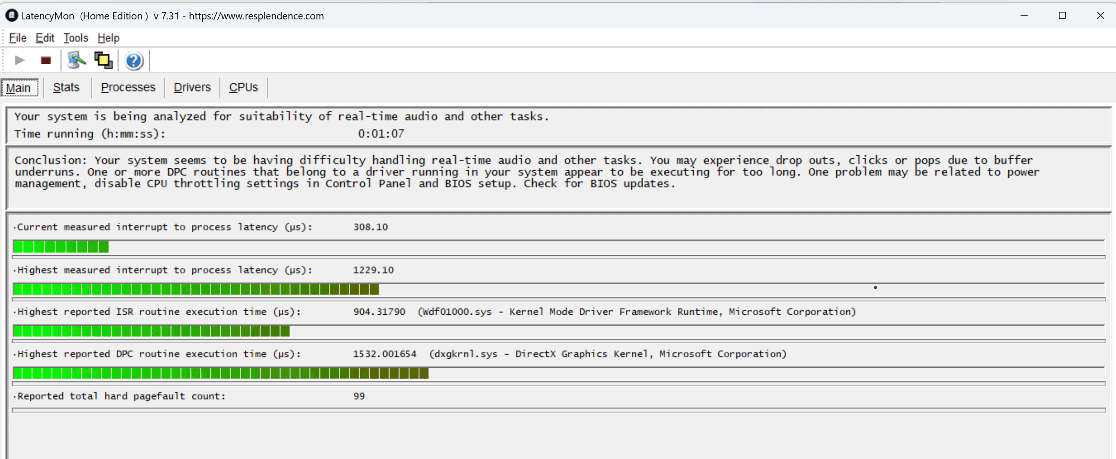Click the LatencyMon icon in the title bar
This screenshot has height=459, width=1116.
pyautogui.click(x=11, y=16)
